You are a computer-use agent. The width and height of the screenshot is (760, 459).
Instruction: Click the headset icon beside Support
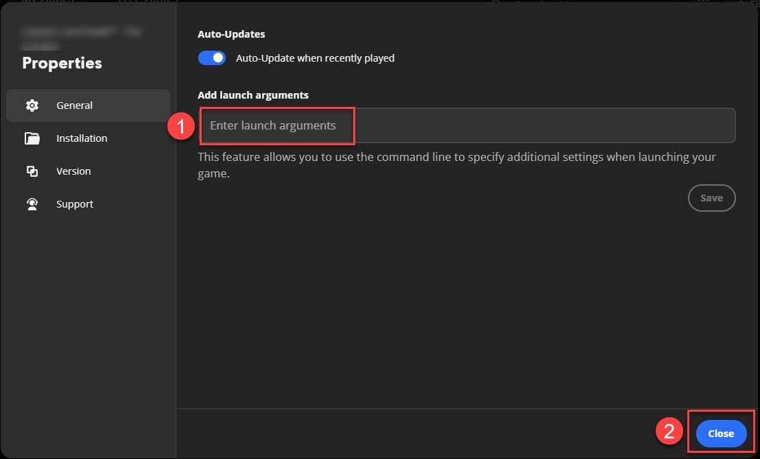32,204
